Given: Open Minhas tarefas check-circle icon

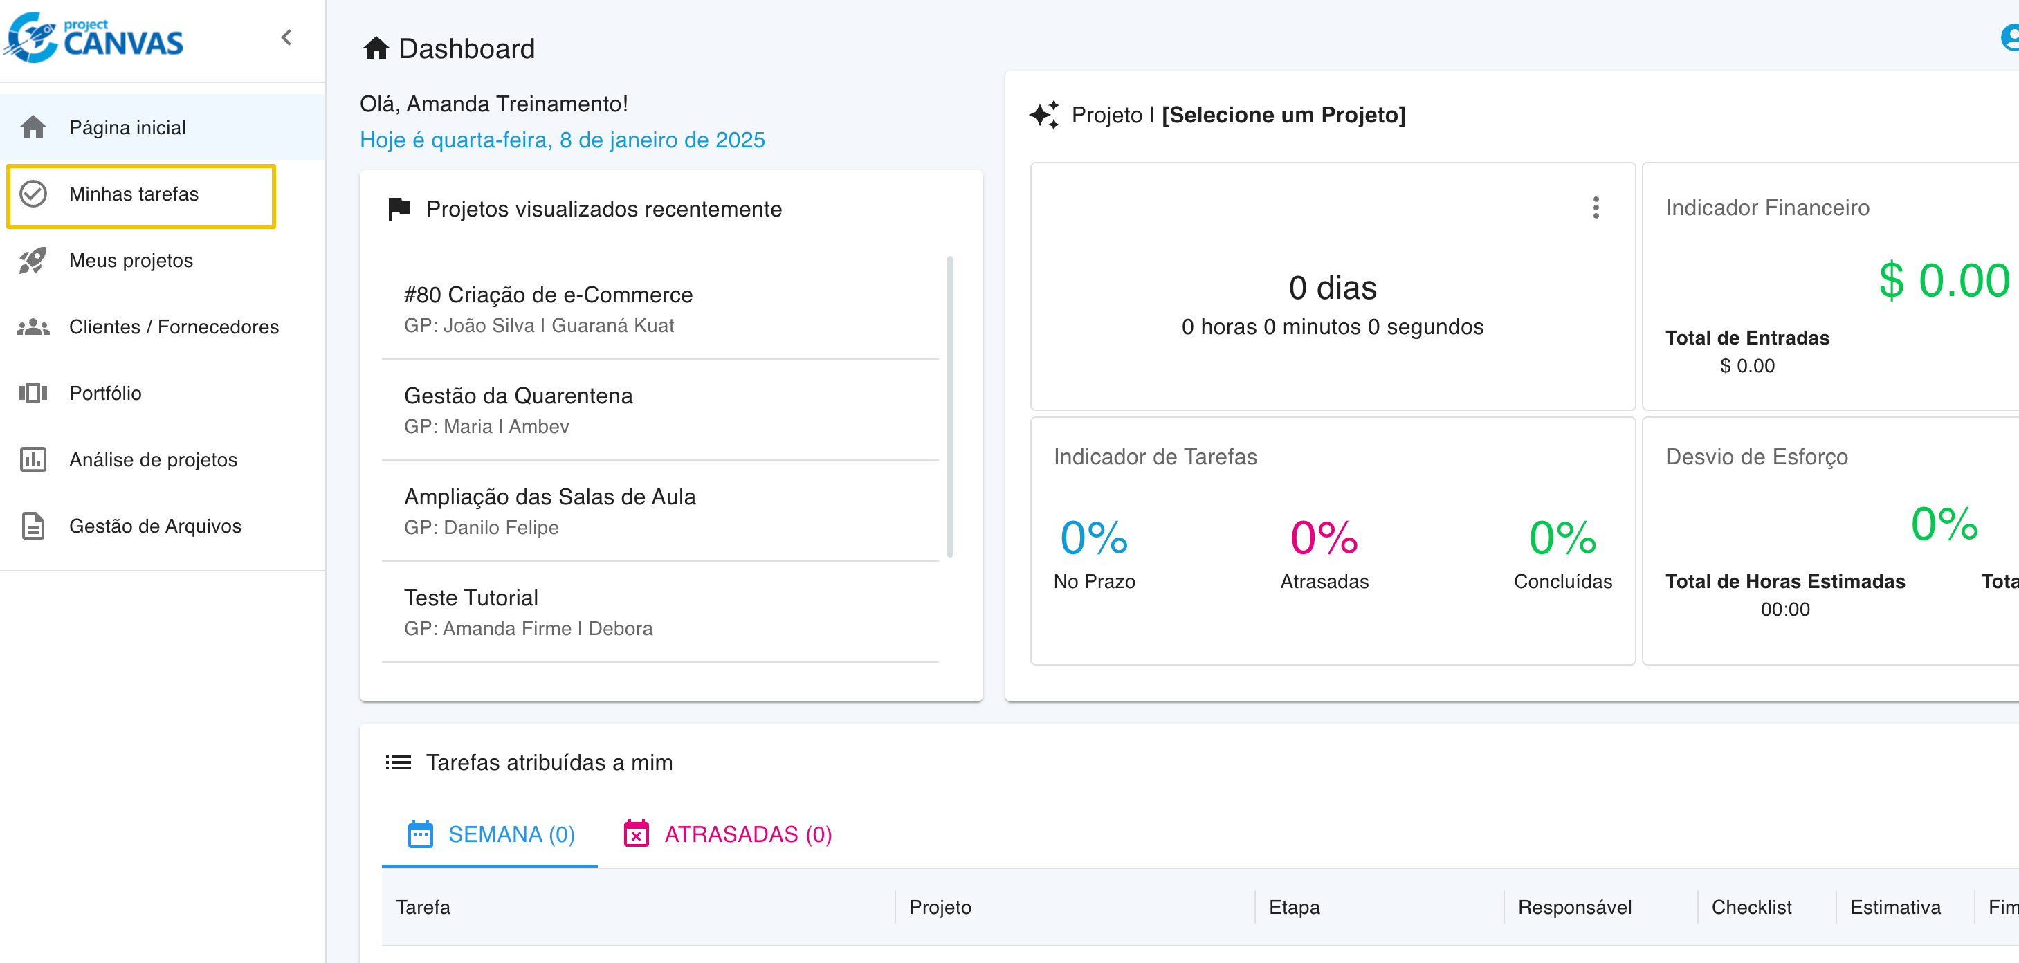Looking at the screenshot, I should pos(33,194).
